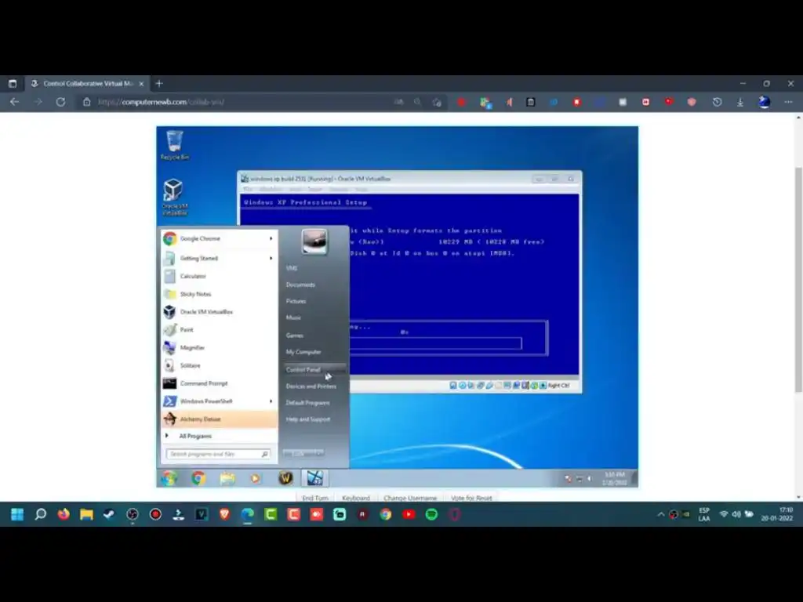Open My Computer from Start menu
The height and width of the screenshot is (602, 803).
point(303,352)
